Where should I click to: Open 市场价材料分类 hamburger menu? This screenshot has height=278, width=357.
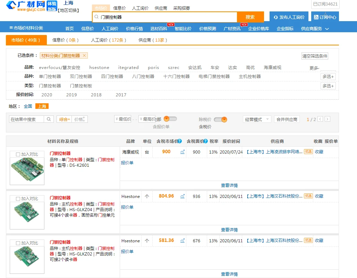coord(26,28)
